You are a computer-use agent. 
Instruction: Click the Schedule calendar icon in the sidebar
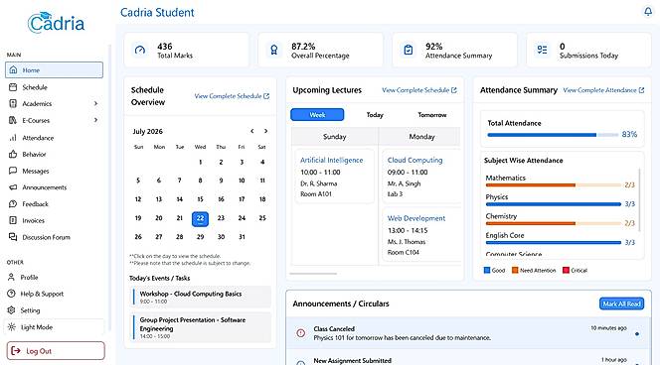coord(13,87)
